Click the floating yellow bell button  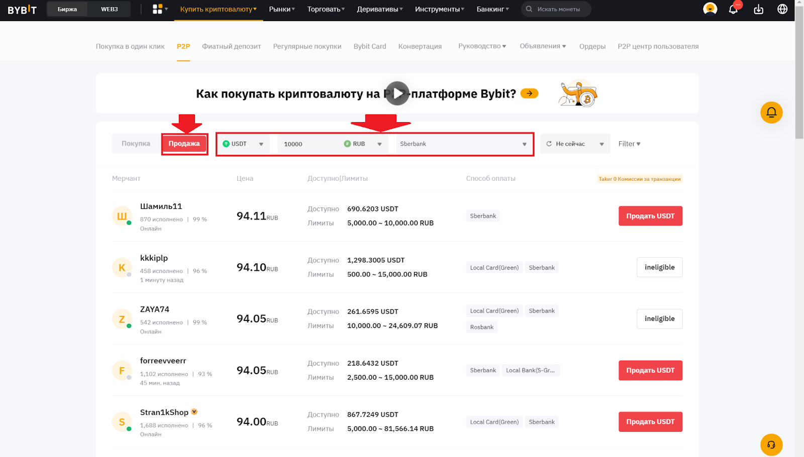771,112
